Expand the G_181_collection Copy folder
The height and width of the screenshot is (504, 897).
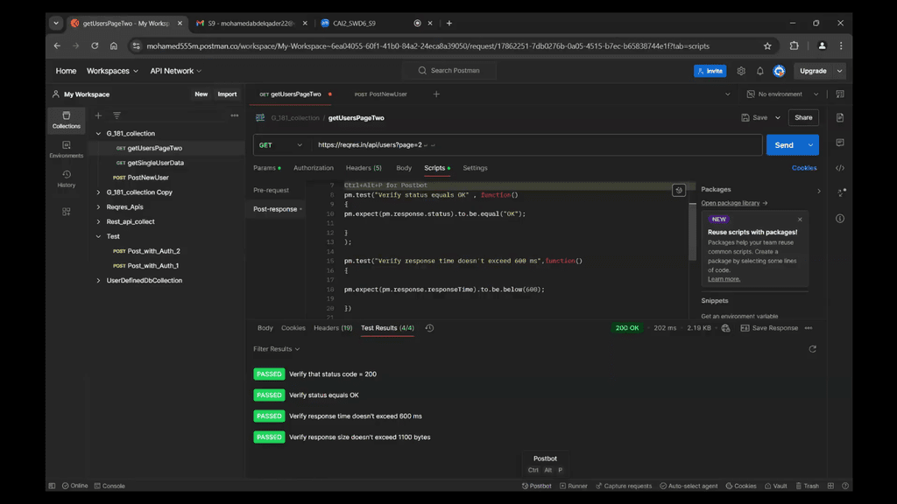pyautogui.click(x=98, y=192)
